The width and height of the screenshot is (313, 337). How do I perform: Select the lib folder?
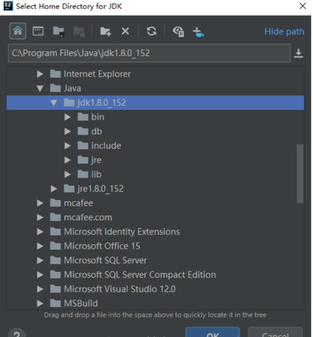pos(155,174)
